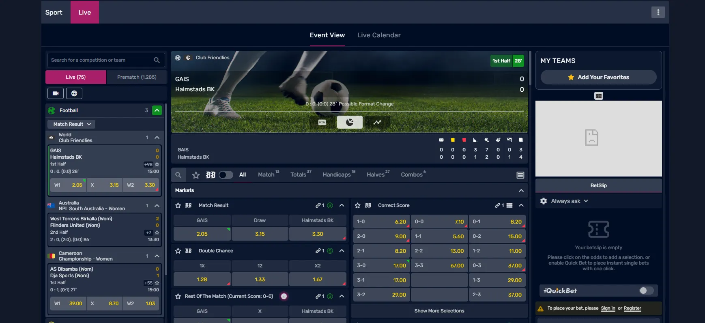Favorite the AS Dibamba match star
Screen dimensions: 705x323
pos(157,283)
